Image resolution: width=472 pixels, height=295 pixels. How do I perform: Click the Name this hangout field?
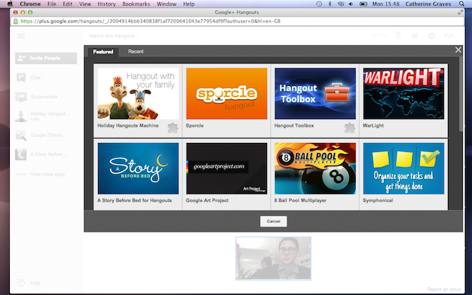[x=113, y=36]
